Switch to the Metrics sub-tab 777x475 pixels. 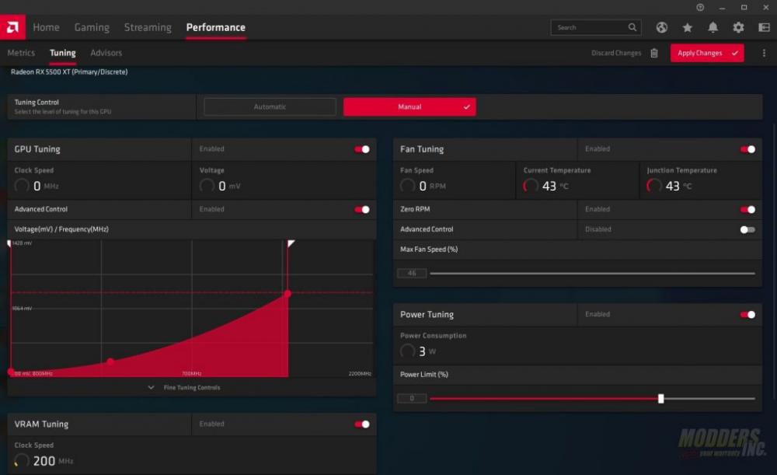[21, 53]
